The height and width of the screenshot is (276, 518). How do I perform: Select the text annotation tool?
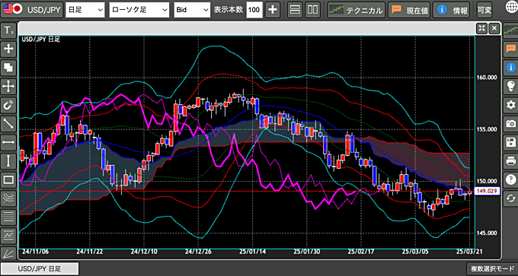click(x=8, y=30)
